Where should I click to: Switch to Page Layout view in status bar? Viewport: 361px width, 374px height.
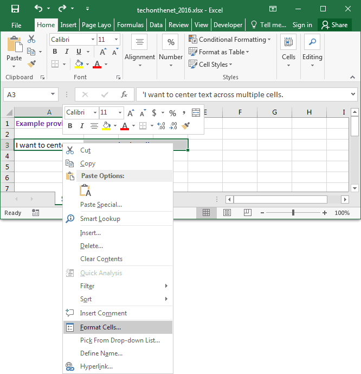227,213
